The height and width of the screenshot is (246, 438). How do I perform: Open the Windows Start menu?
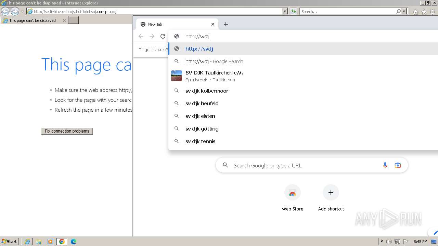click(x=9, y=242)
